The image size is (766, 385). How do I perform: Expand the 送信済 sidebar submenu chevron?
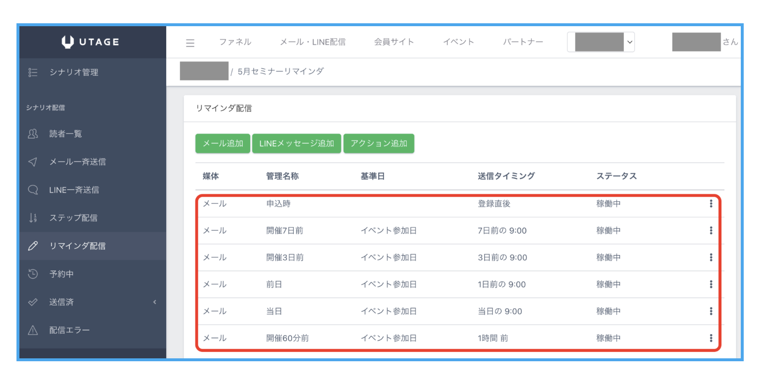tap(155, 302)
